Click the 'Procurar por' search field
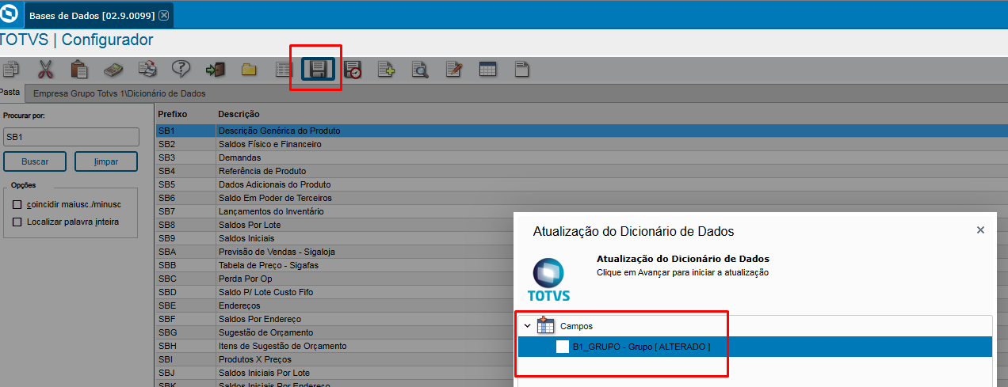This screenshot has height=387, width=1008. (x=71, y=137)
